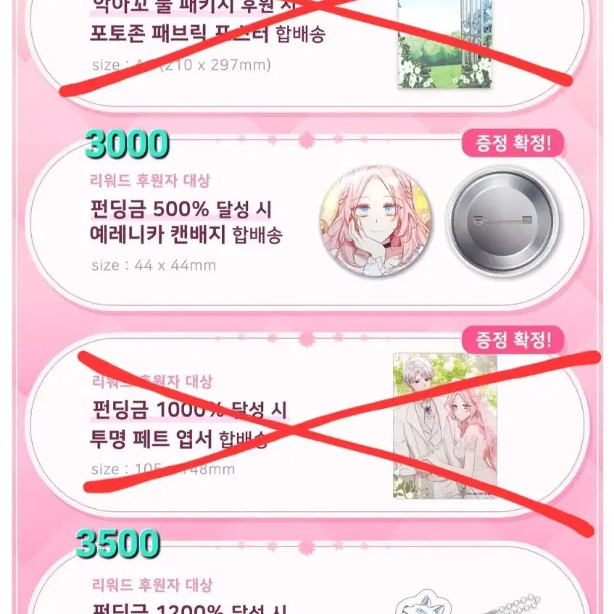This screenshot has width=614, height=614.
Task: Click the 증정 확정! badge above postcard
Action: click(x=513, y=339)
